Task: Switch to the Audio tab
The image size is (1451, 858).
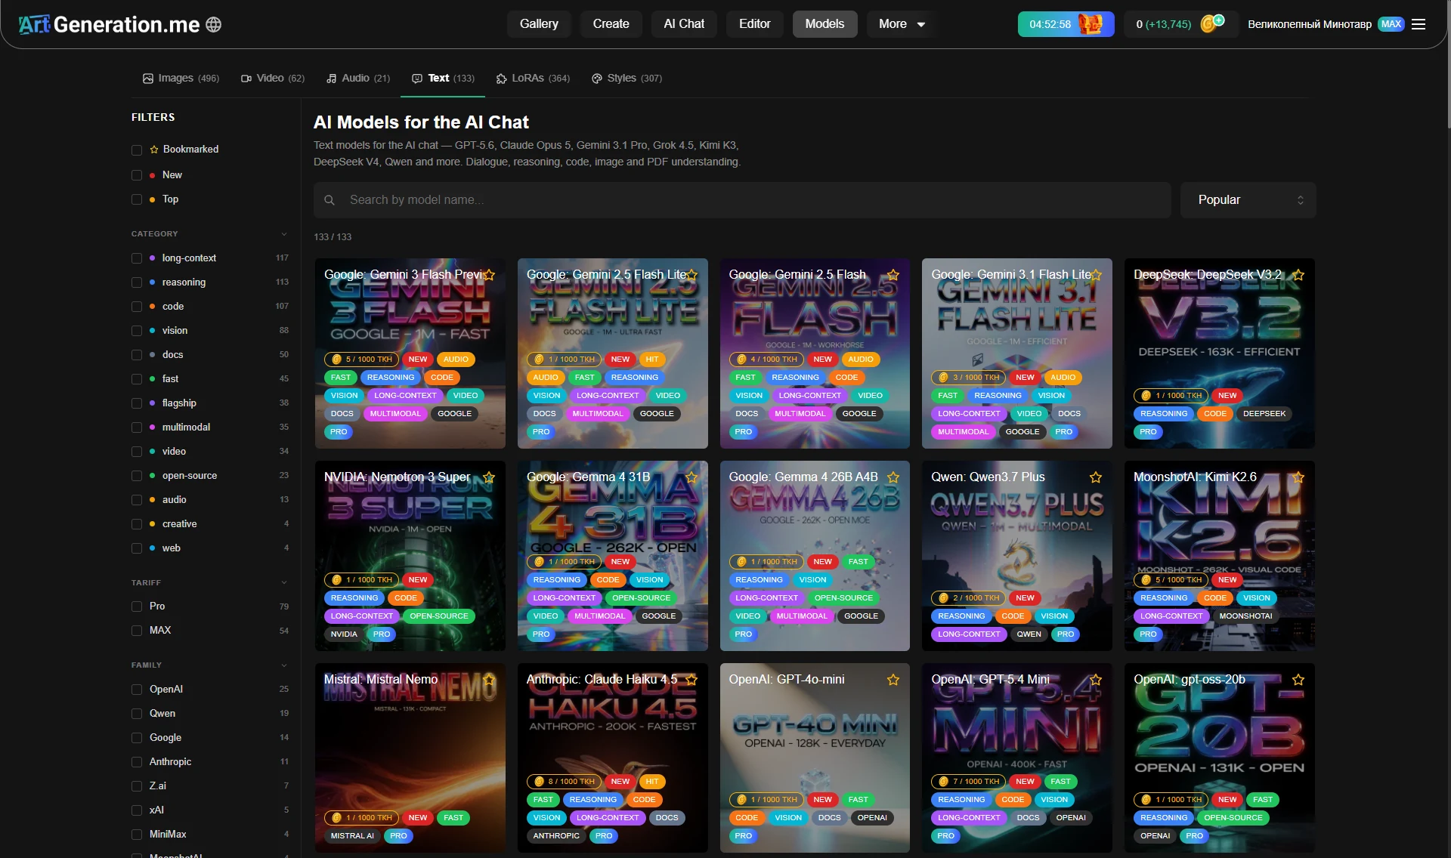Action: click(x=358, y=79)
